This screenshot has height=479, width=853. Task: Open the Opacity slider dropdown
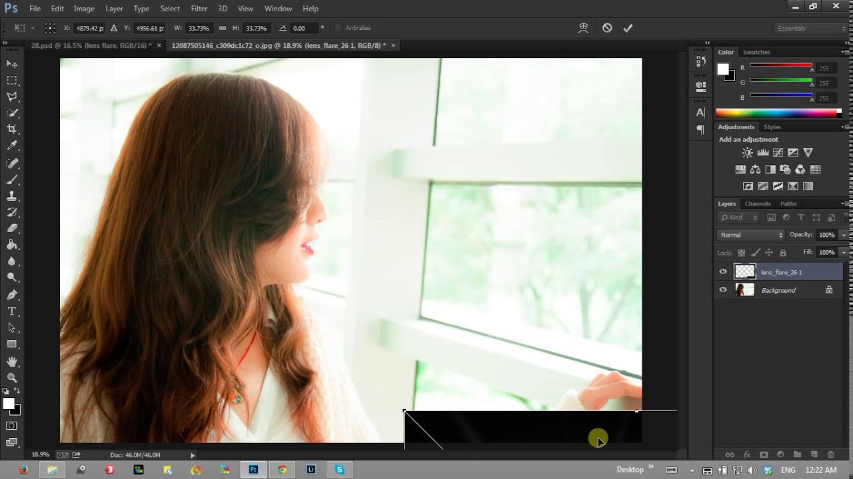(x=844, y=235)
